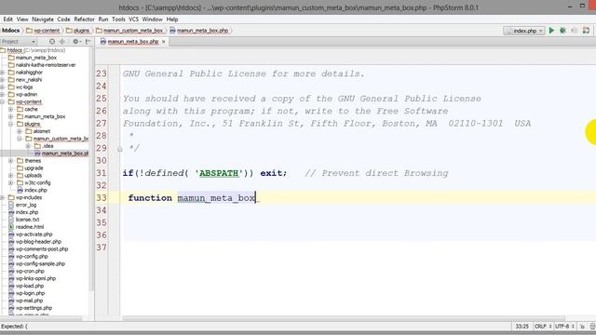
Task: Expand the w3tc-config folder
Action: pos(10,182)
